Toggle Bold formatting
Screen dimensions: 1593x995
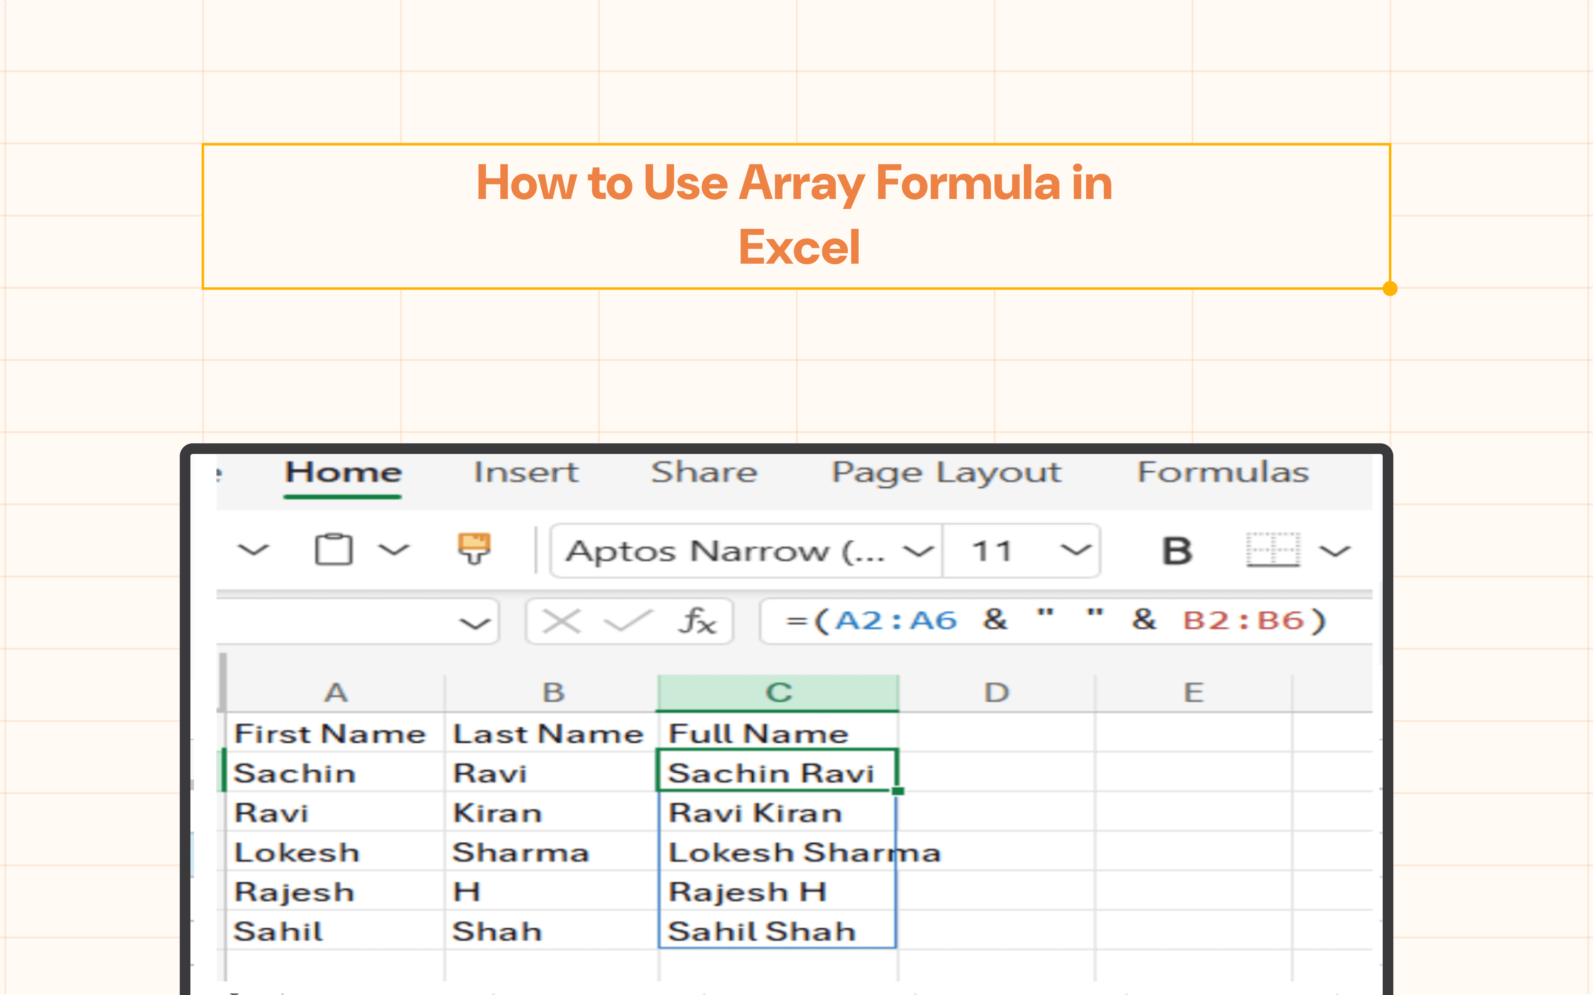[x=1176, y=551]
